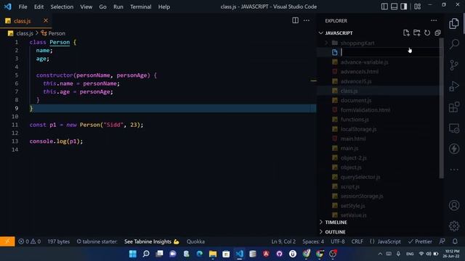
Task: Open notifications bell in status bar
Action: pos(455,241)
